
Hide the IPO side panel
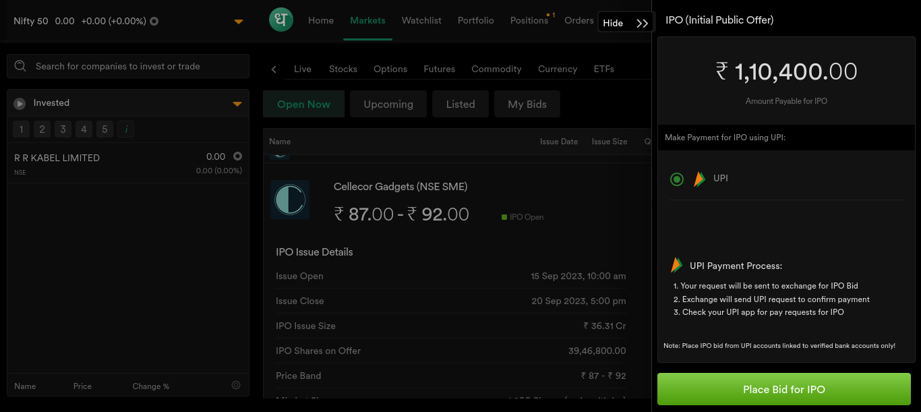point(626,23)
